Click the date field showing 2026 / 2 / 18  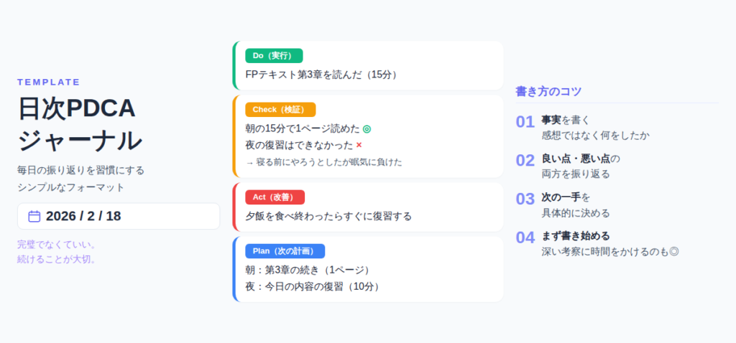[x=119, y=216]
